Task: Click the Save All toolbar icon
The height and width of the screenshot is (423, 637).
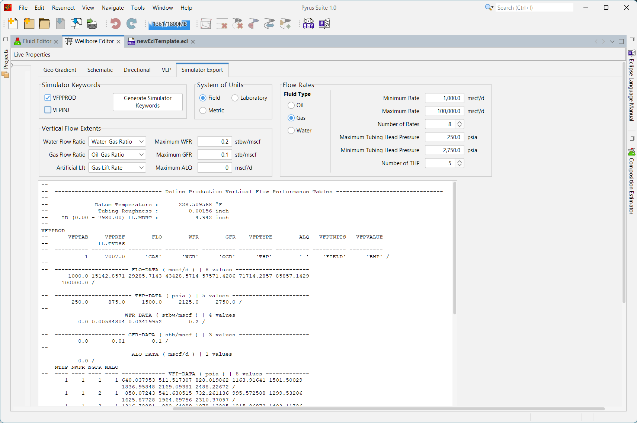Action: pos(76,24)
